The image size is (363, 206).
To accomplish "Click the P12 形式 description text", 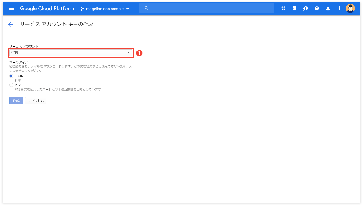I will click(58, 89).
